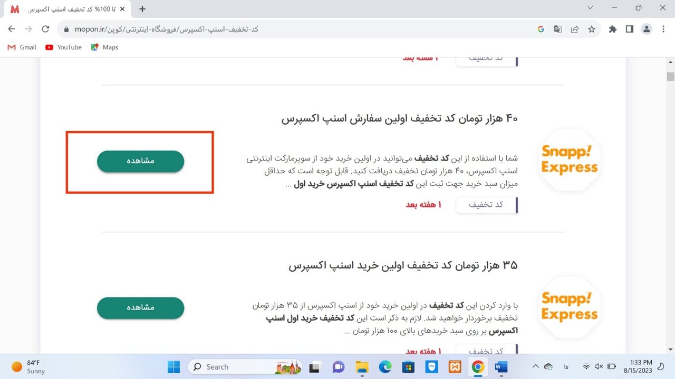Open the YouTube bookmark

(63, 47)
